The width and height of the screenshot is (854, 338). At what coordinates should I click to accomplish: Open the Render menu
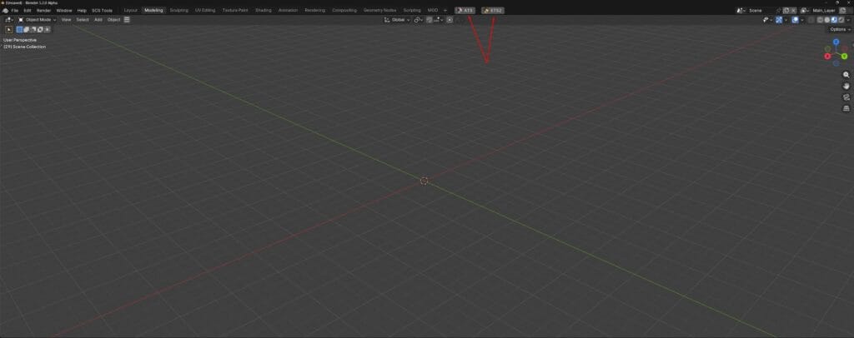coord(43,10)
